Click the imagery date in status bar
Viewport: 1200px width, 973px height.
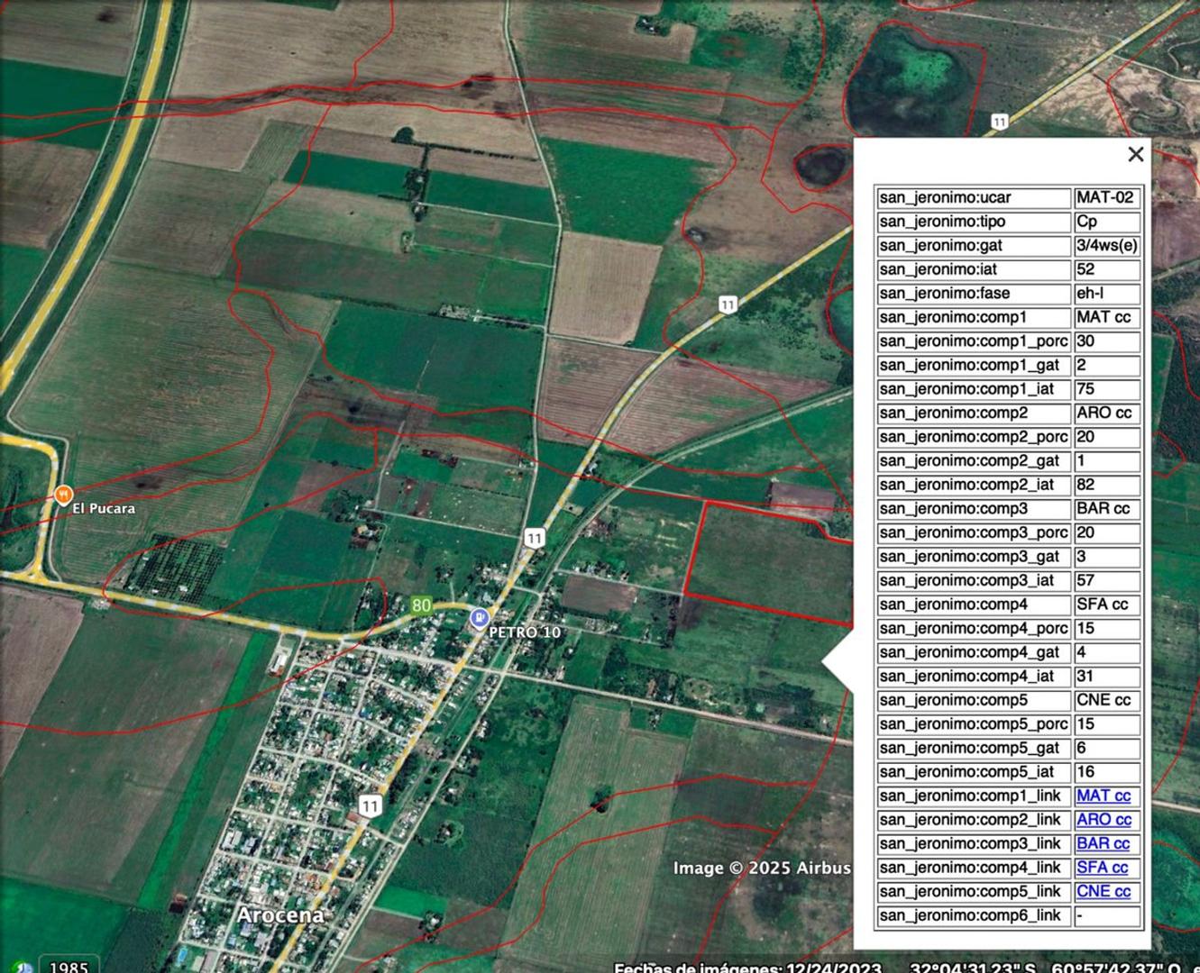point(747,968)
